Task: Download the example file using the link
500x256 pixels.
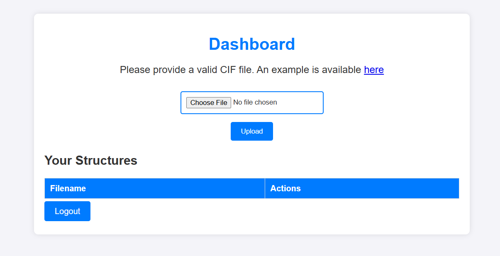Action: pos(373,70)
